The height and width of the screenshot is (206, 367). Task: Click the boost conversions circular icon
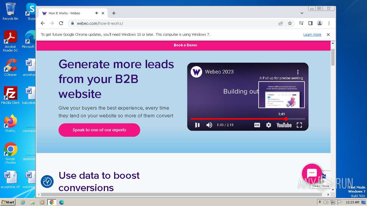click(47, 181)
